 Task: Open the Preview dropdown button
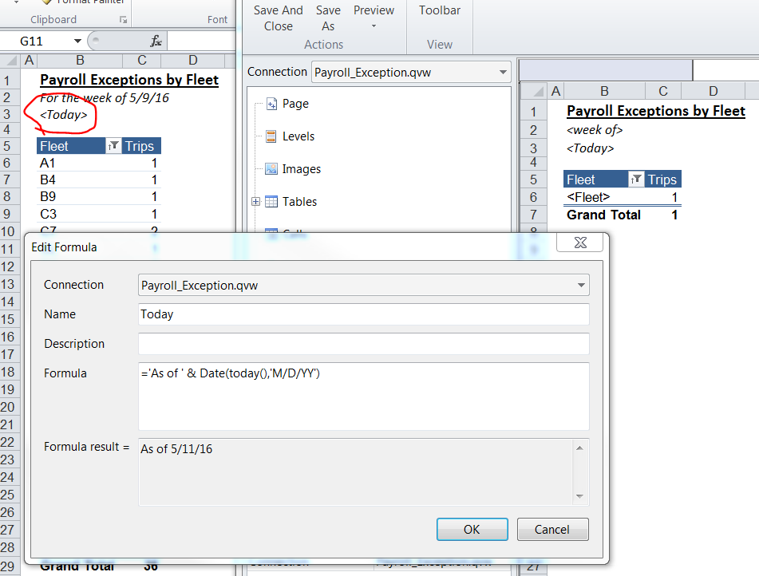point(374,17)
